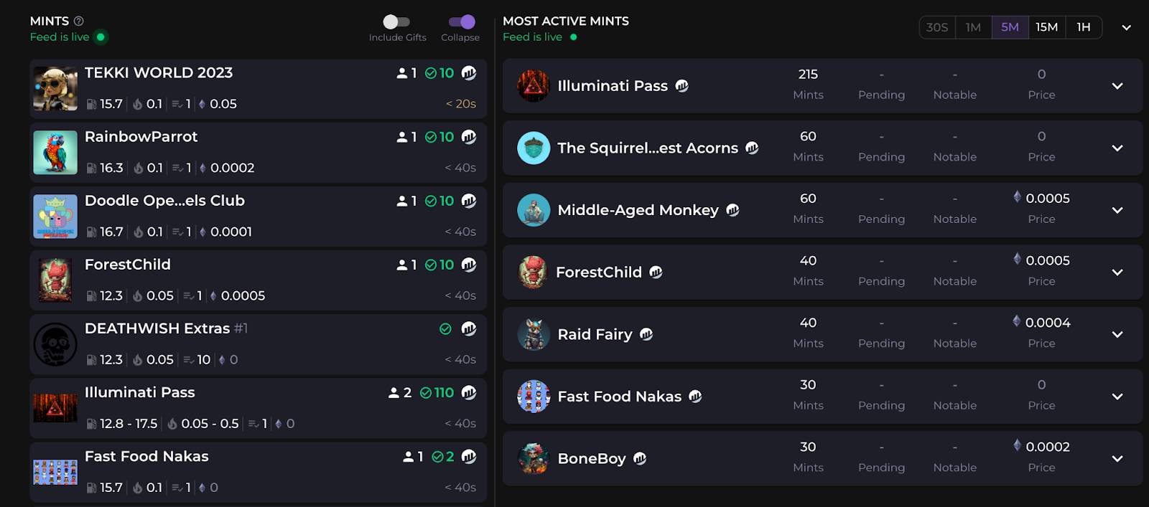
Task: Open chart icon for TEKKI WORLD 2023
Action: [x=469, y=72]
